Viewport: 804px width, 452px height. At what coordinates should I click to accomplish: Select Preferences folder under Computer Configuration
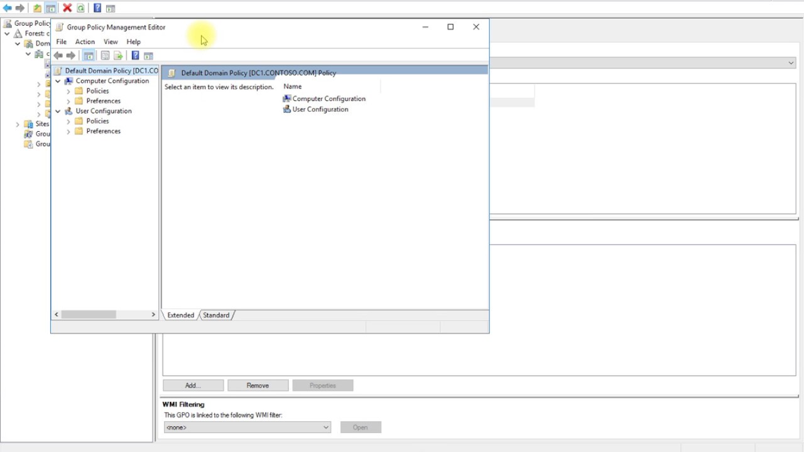coord(104,101)
